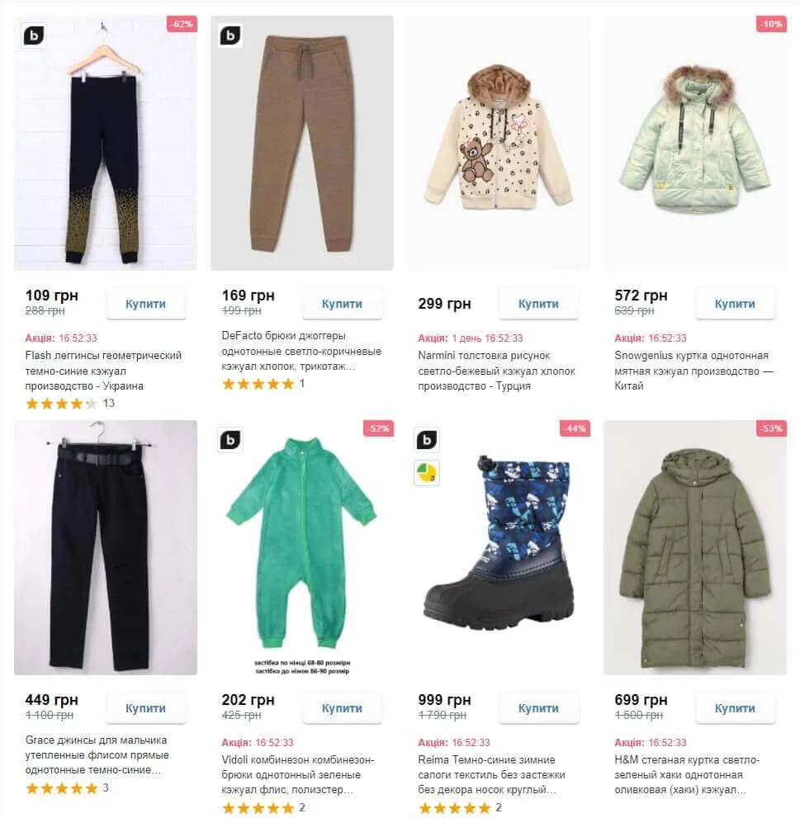800x818 pixels.
Task: Click the -10% discount badge on Snowgenius jacket
Action: tap(771, 24)
